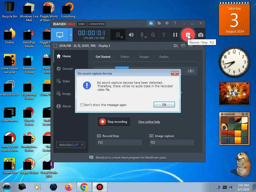Toggle the mouse click effect icon
The width and height of the screenshot is (256, 192).
click(x=153, y=35)
